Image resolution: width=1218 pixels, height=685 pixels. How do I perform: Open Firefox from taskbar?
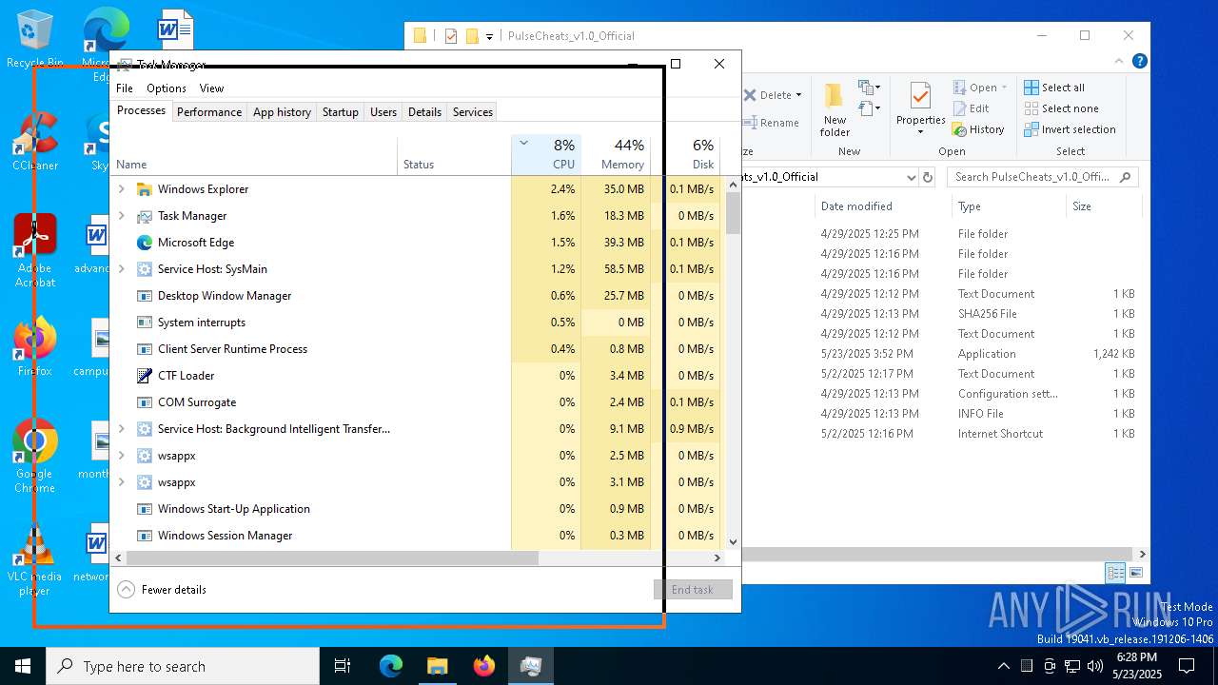483,666
